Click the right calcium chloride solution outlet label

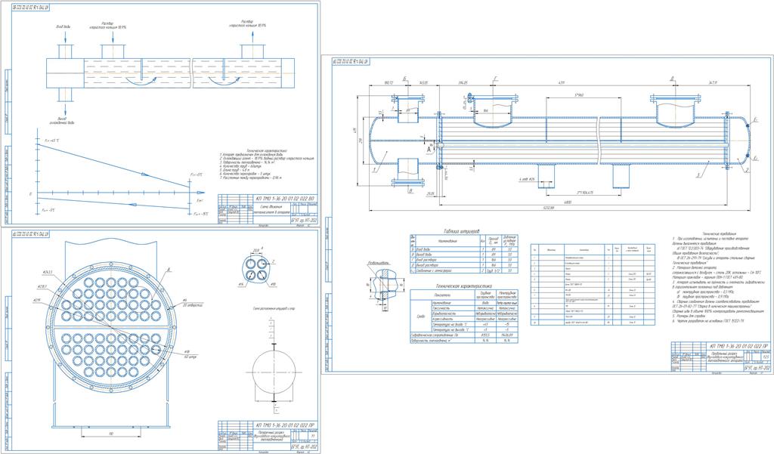(x=248, y=23)
